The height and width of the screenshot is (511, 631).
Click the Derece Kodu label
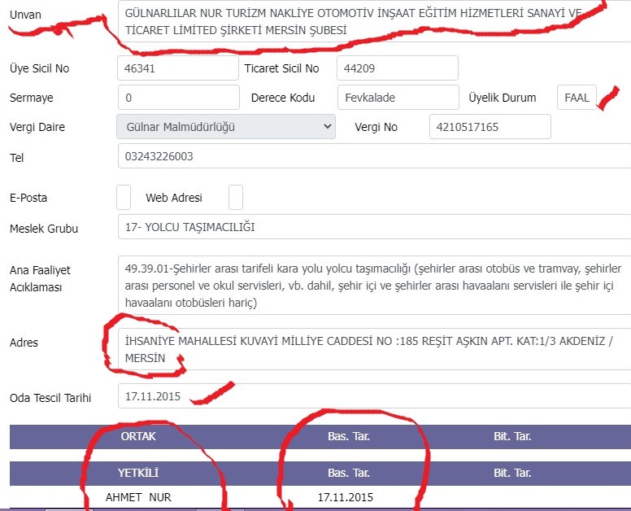click(x=283, y=98)
